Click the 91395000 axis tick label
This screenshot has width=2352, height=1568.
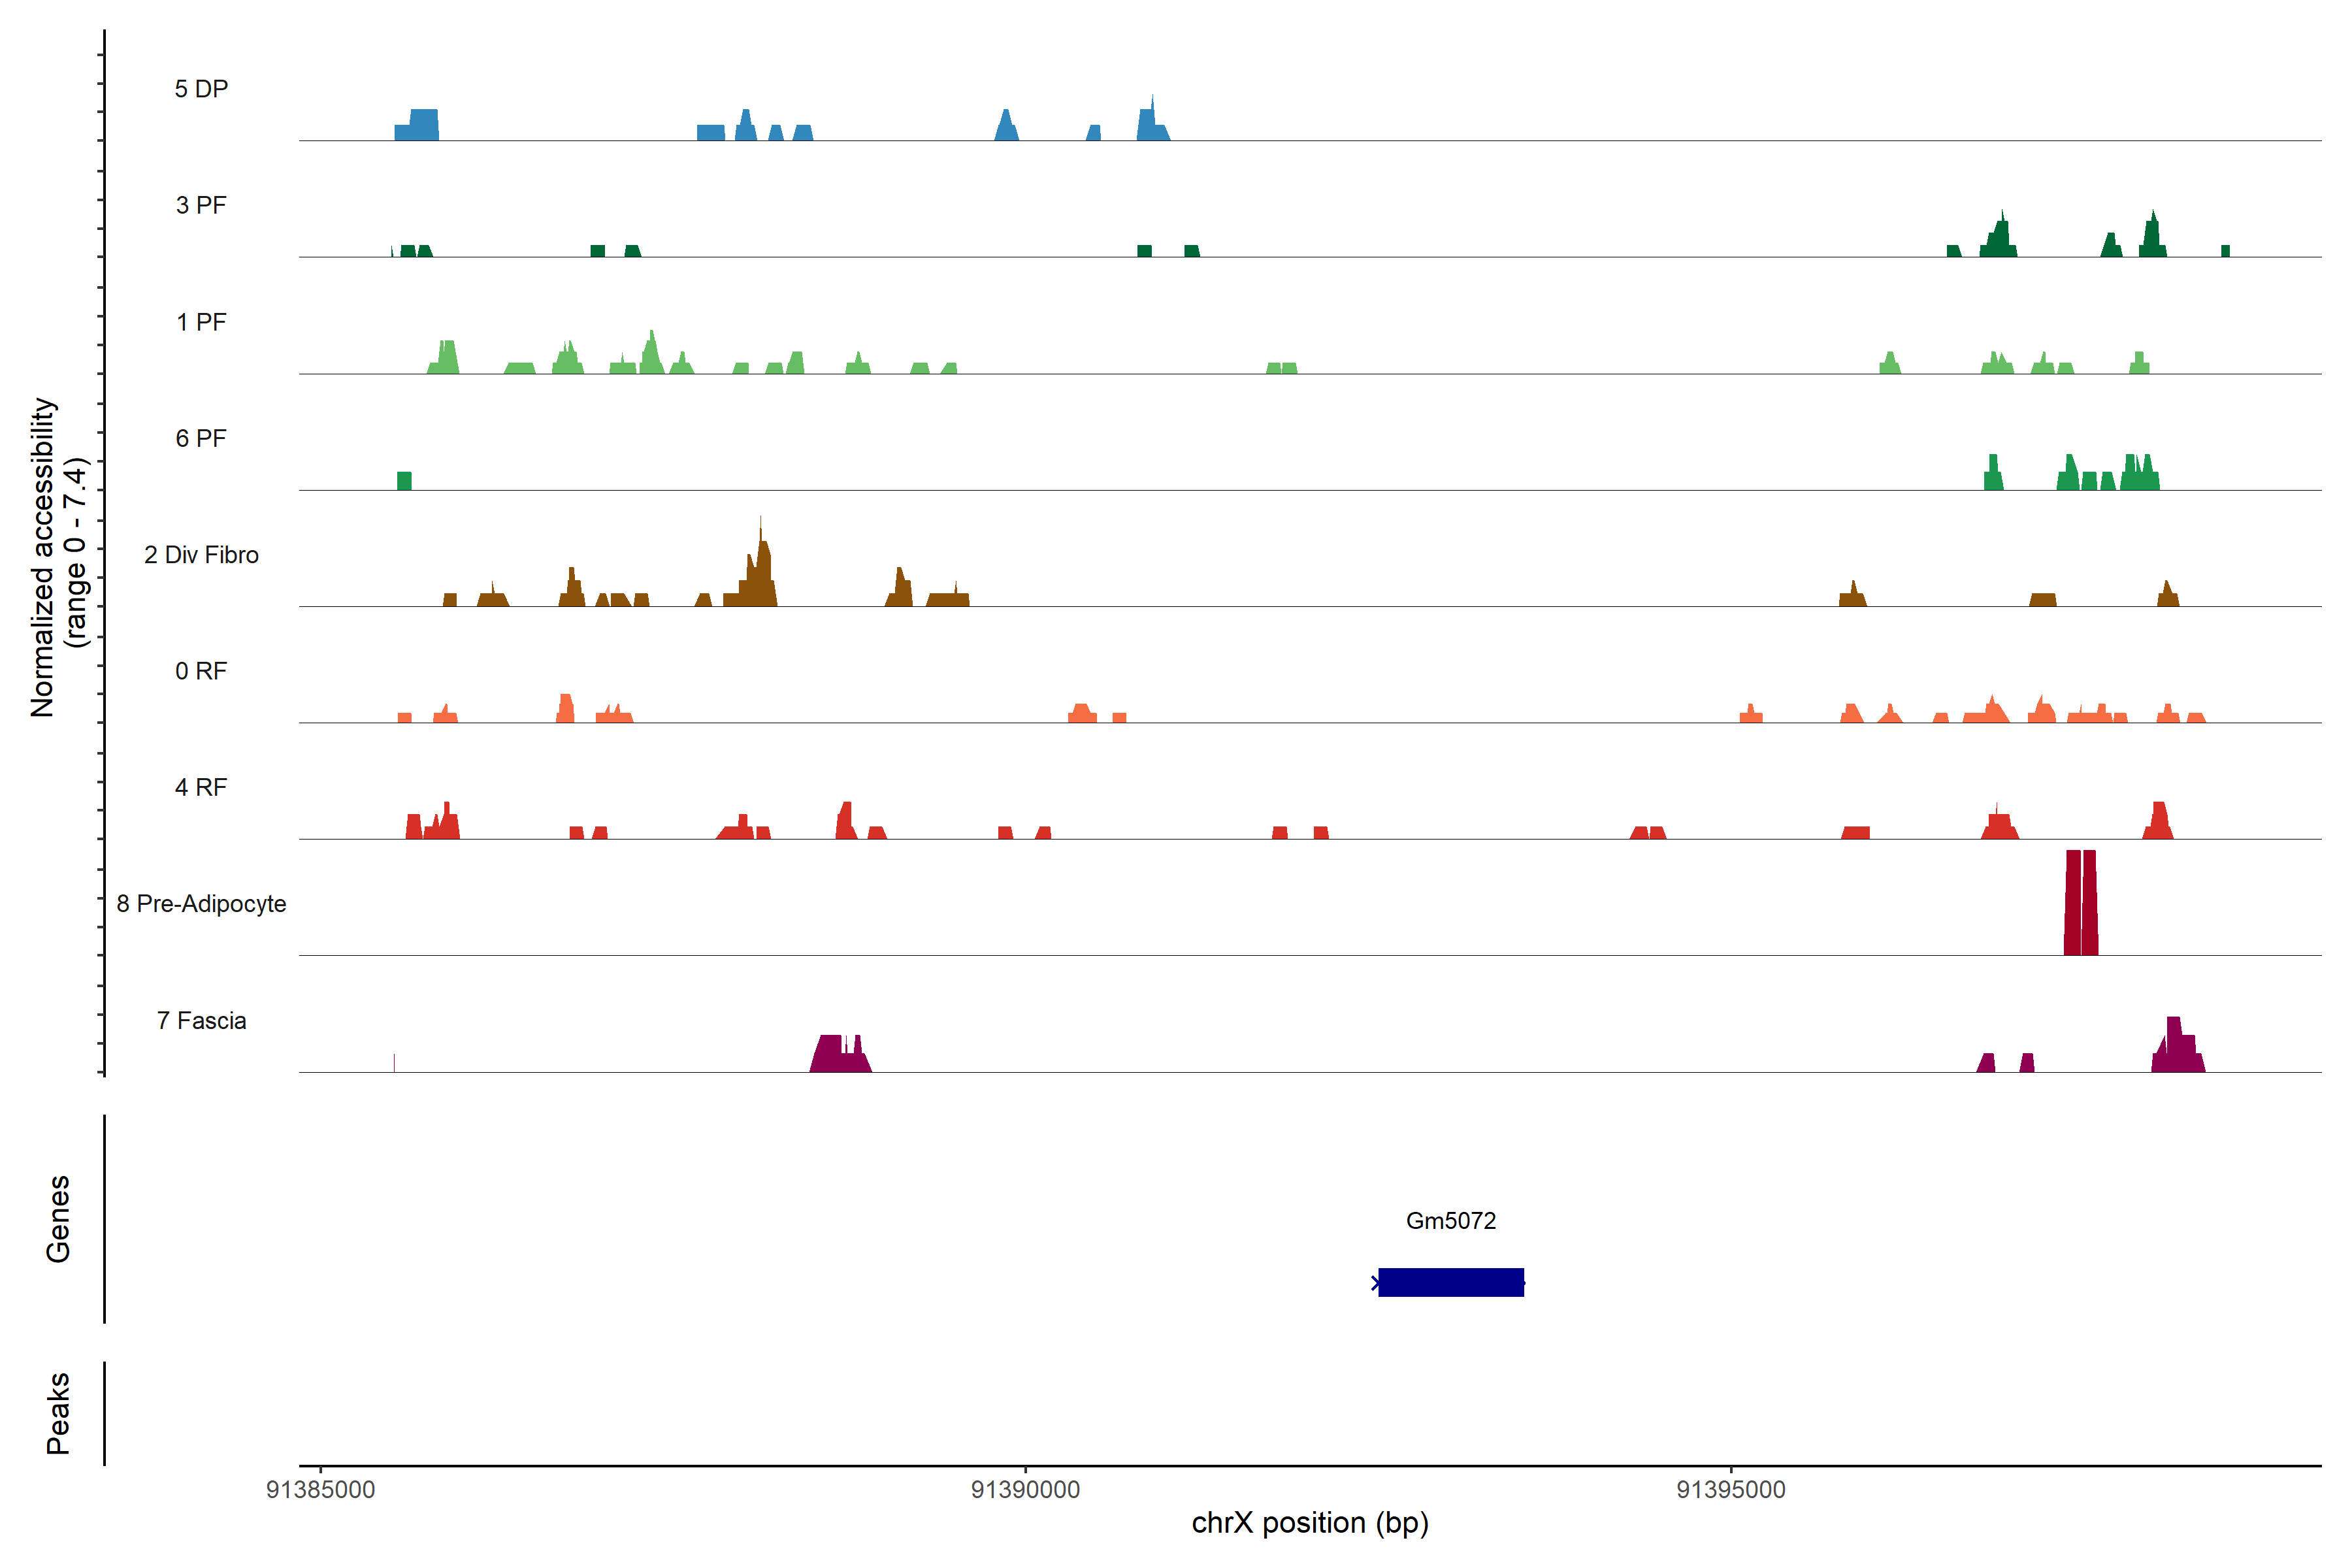1730,1490
